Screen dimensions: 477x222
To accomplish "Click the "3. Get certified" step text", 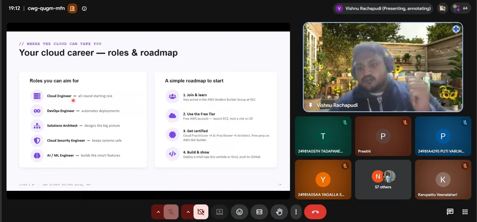I will point(195,131).
